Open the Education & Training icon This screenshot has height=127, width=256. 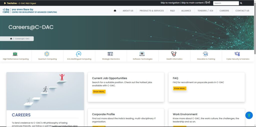pyautogui.click(x=205, y=54)
